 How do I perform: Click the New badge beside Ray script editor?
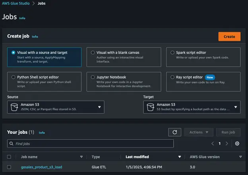pyautogui.click(x=210, y=77)
